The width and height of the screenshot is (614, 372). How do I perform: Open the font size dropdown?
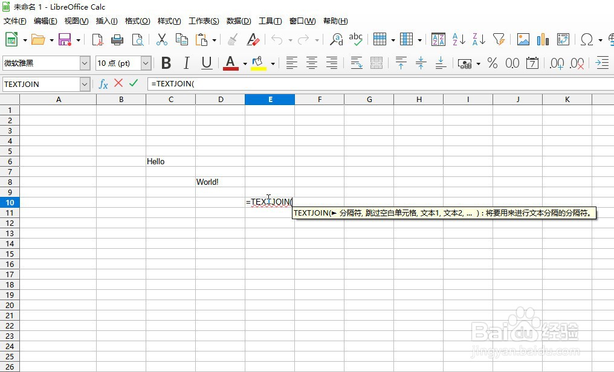(144, 63)
